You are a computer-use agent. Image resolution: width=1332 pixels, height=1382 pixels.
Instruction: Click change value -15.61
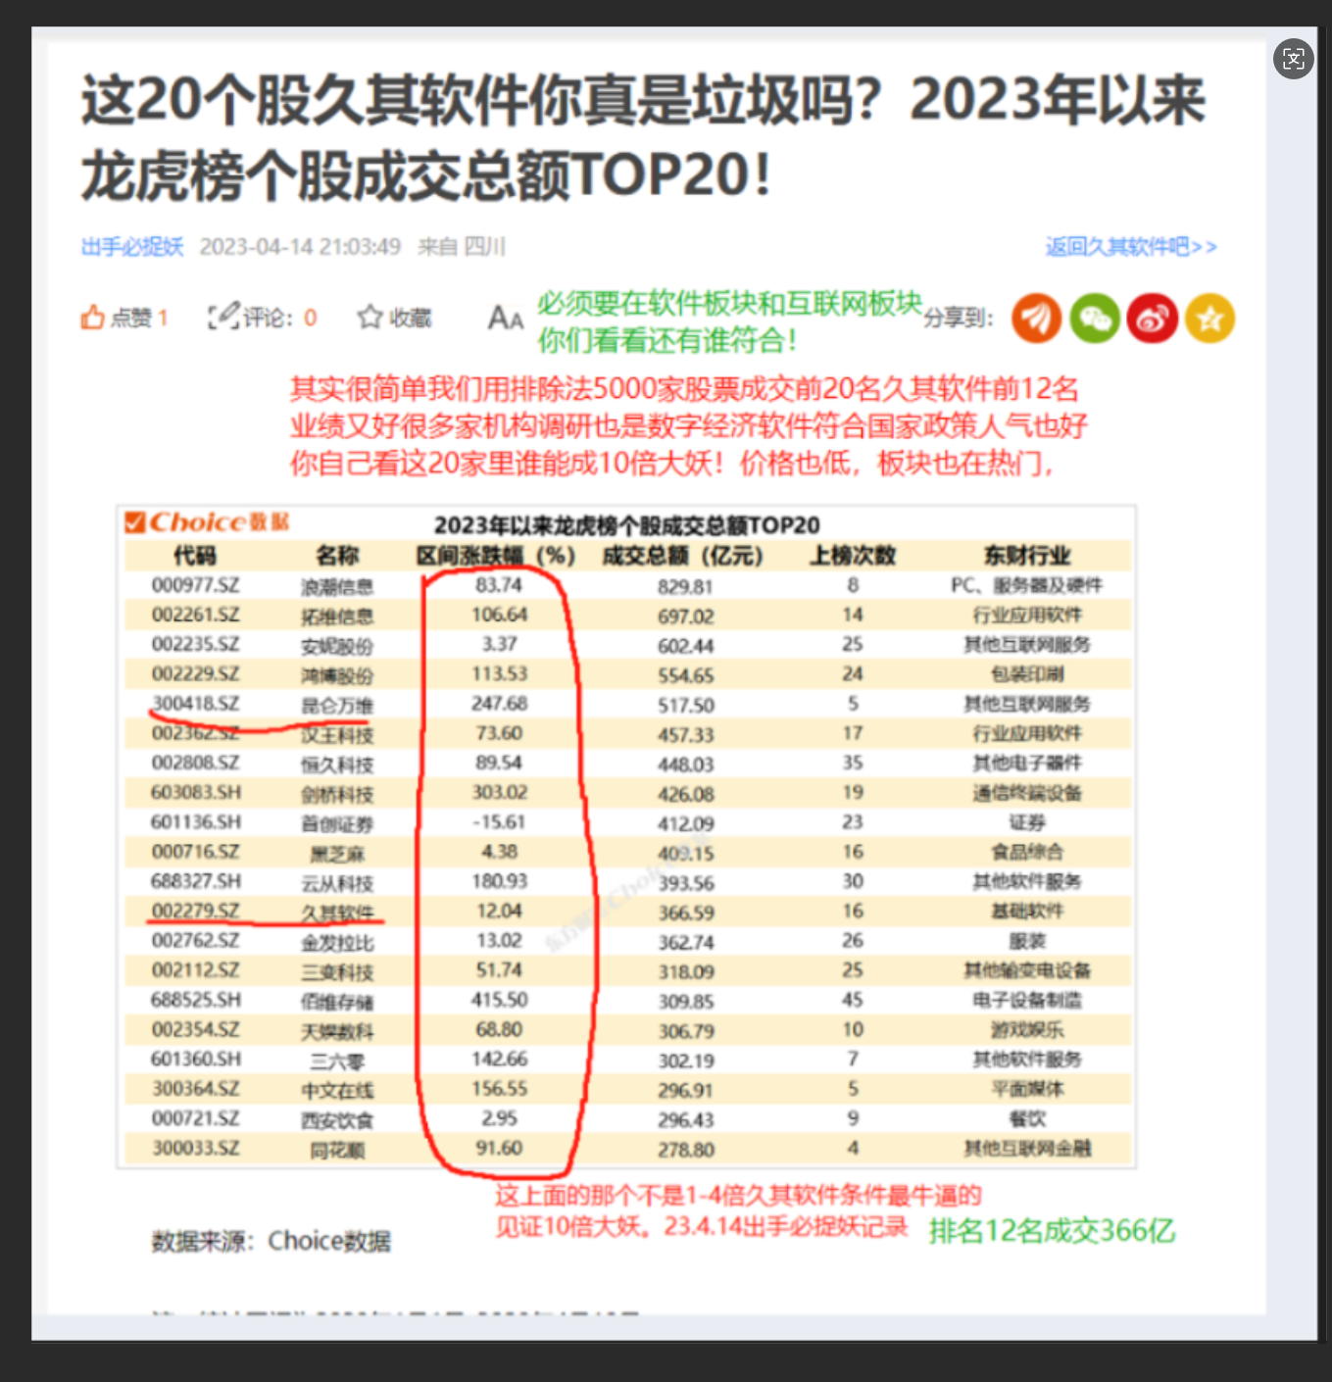pyautogui.click(x=499, y=821)
